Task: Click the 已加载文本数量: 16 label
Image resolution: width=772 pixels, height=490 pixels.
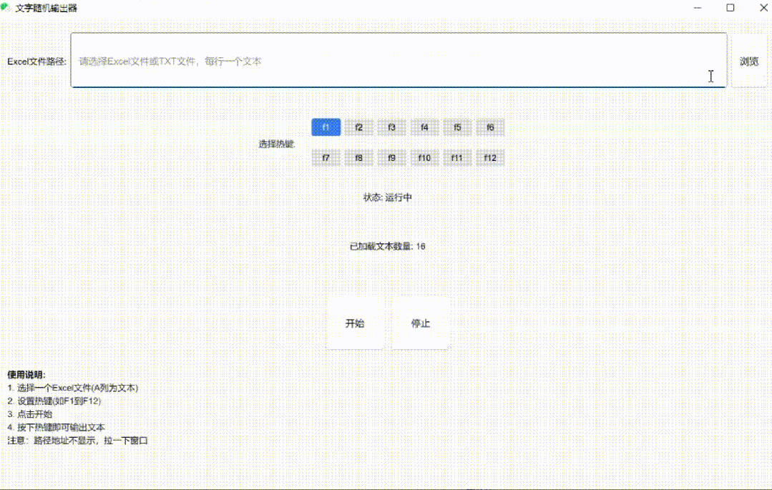Action: click(x=388, y=246)
